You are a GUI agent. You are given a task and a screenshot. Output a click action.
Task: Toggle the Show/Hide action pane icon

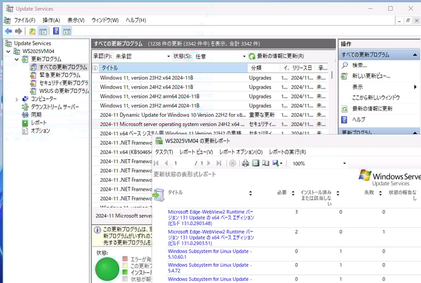pos(66,31)
